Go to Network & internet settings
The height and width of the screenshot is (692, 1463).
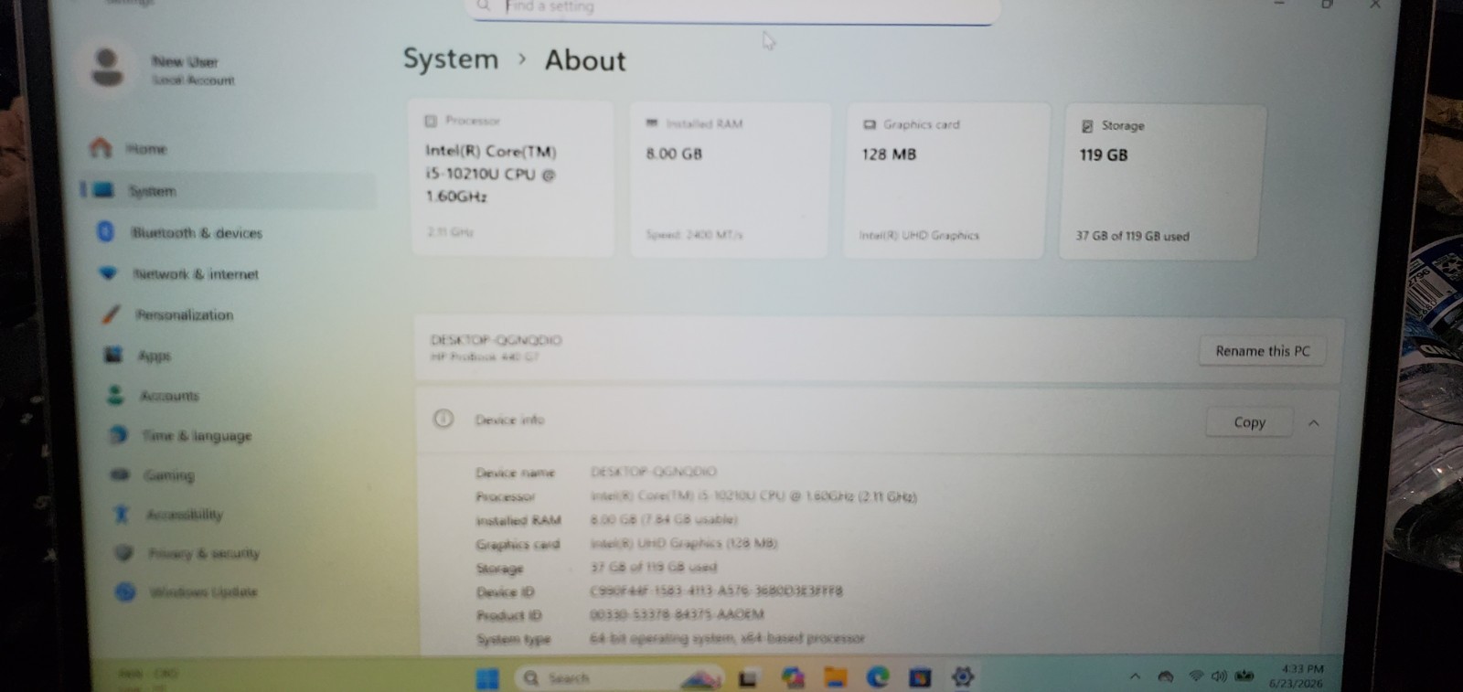196,274
